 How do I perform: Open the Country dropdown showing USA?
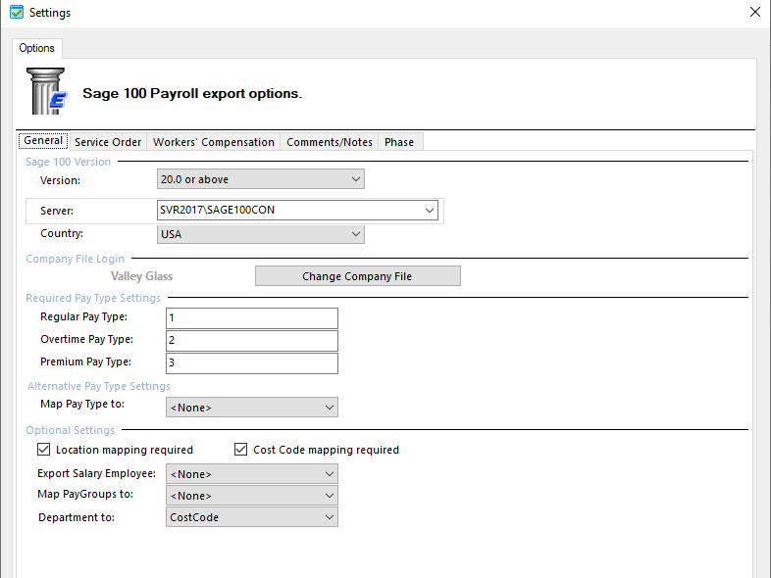pyautogui.click(x=261, y=234)
